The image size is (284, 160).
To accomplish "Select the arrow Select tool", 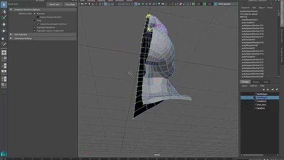I will coord(4,4).
